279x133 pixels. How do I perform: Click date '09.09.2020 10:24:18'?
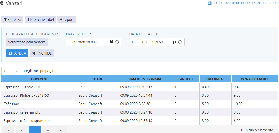(x=145, y=112)
